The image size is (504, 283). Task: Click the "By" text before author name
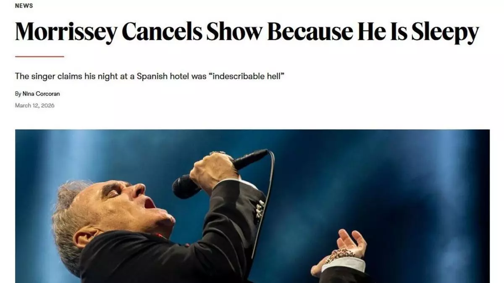point(18,94)
